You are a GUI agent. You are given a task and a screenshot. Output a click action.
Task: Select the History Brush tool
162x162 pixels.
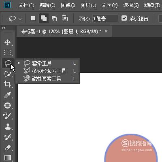[8, 137]
